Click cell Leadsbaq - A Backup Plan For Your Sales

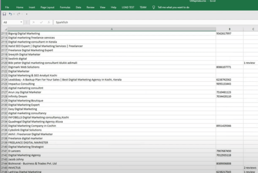(x=112, y=79)
